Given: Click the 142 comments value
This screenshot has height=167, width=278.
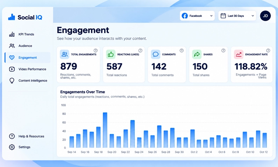Looking at the screenshot, I should (x=159, y=67).
